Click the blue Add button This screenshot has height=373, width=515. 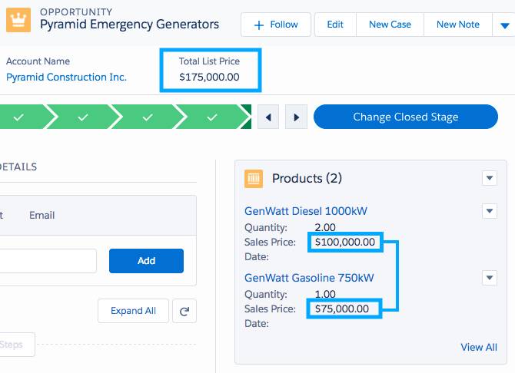(147, 261)
